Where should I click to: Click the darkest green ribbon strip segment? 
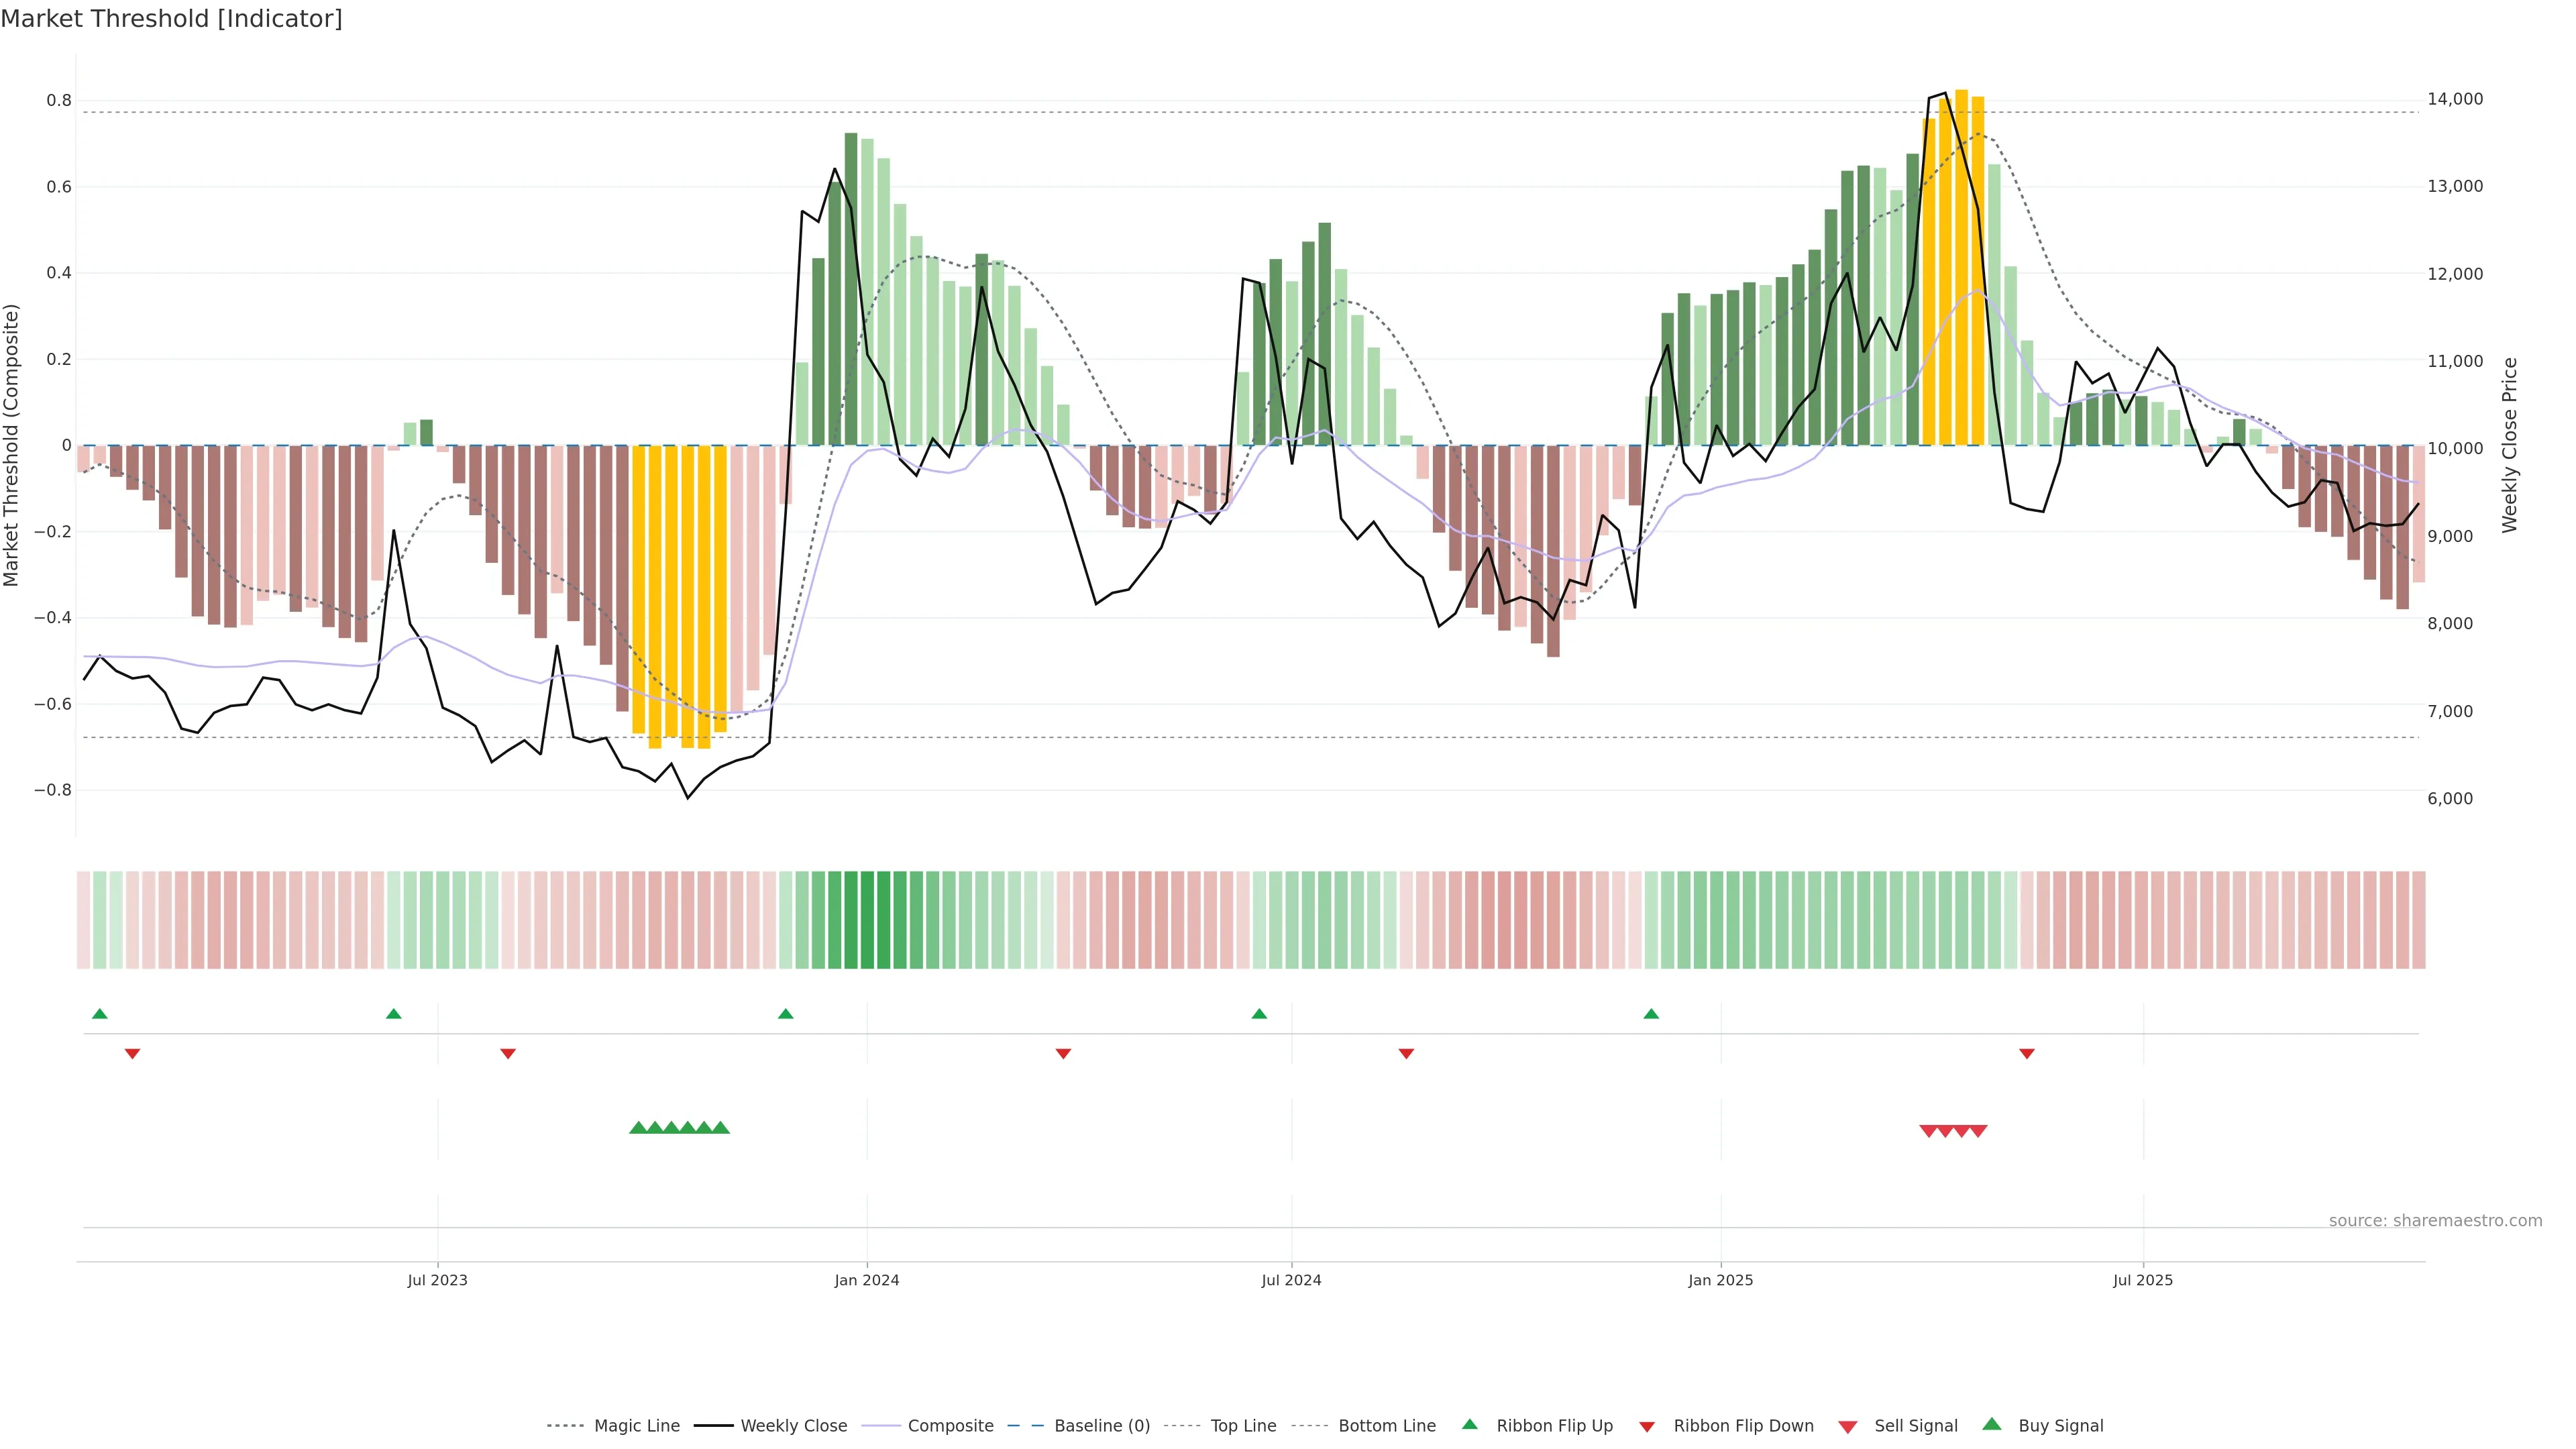point(867,920)
